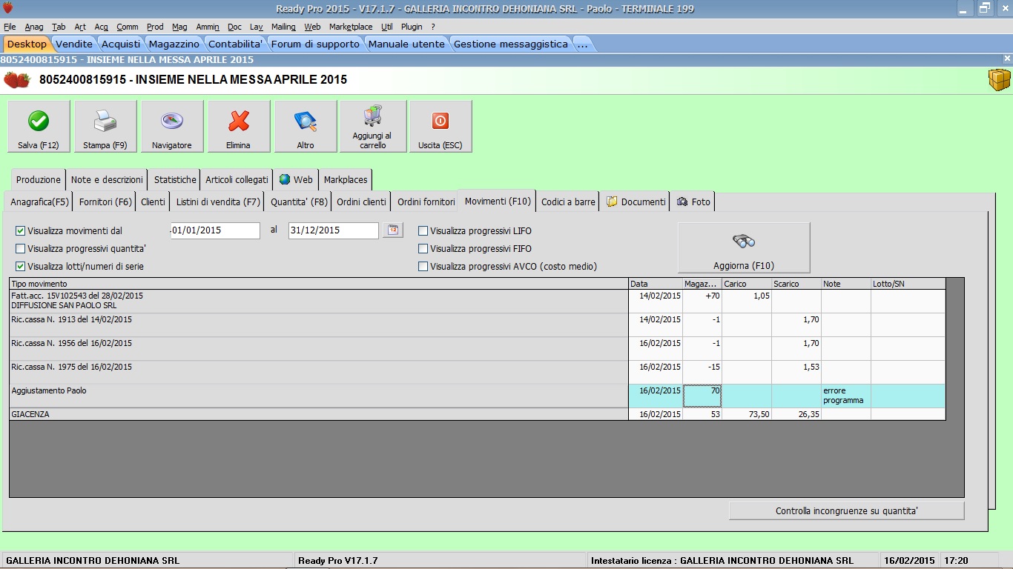Enable Visualizza progressivi quantita' checkbox

[x=21, y=249]
